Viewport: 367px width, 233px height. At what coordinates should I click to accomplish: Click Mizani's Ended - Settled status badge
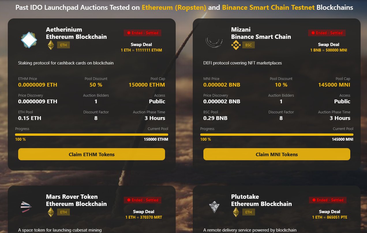pyautogui.click(x=327, y=33)
